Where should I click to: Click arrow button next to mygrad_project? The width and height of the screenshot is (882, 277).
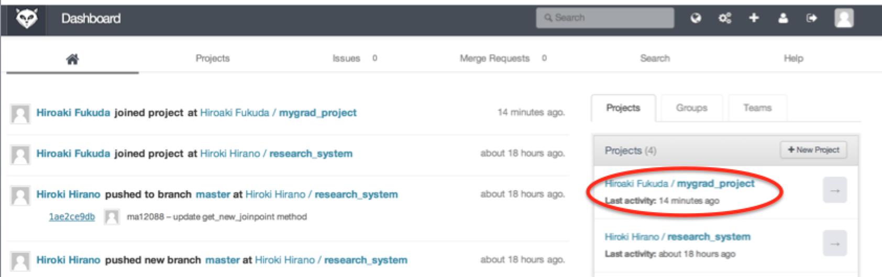point(835,190)
